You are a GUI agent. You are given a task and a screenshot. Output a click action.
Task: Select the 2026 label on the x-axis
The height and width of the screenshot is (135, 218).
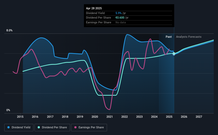click(184, 117)
